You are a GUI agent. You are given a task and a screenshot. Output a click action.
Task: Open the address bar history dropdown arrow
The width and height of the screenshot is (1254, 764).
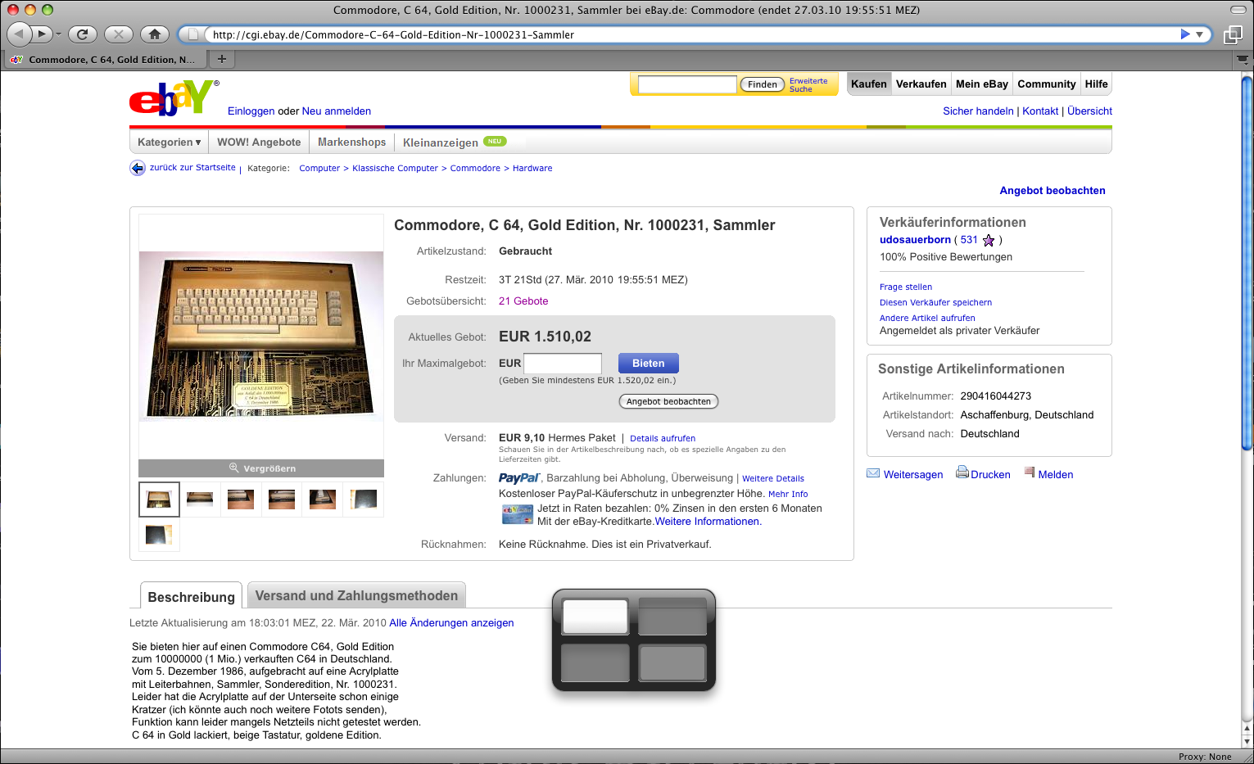[1199, 34]
